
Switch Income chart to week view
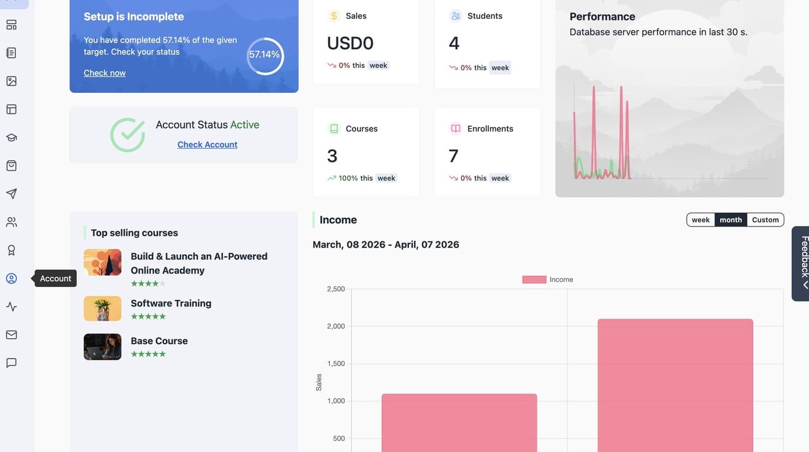(x=700, y=220)
